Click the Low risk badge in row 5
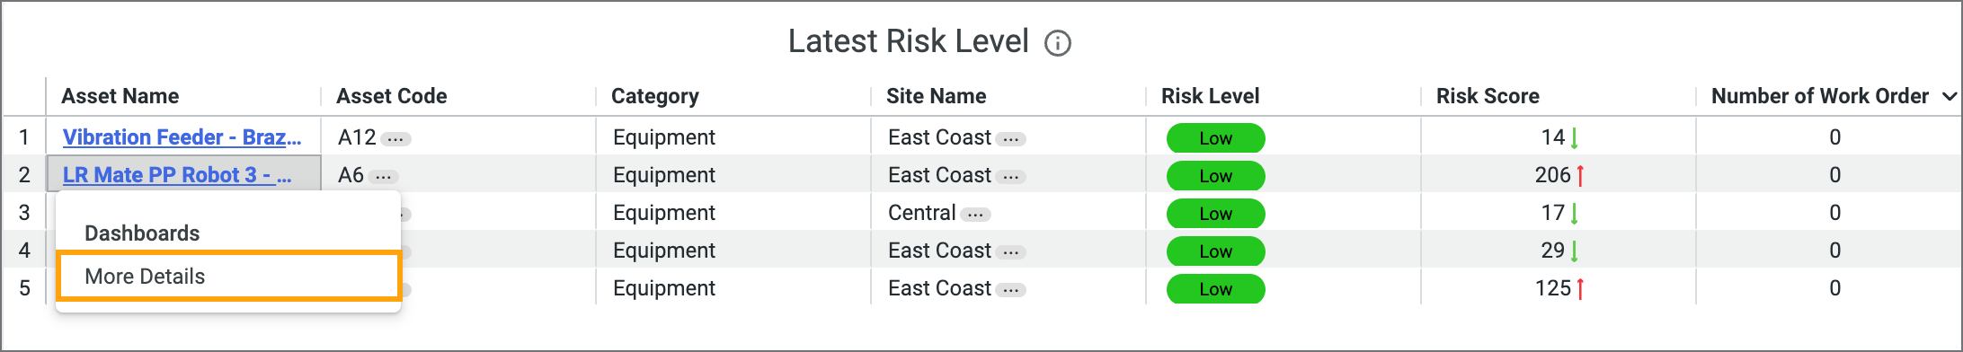The width and height of the screenshot is (1963, 352). pyautogui.click(x=1215, y=289)
